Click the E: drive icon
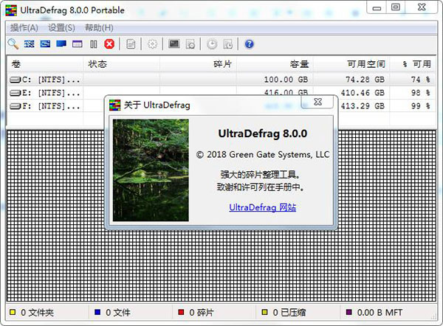This screenshot has height=326, width=443. (x=15, y=93)
